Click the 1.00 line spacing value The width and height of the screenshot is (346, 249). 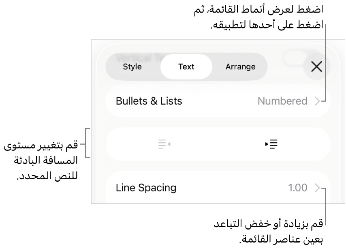coord(298,188)
